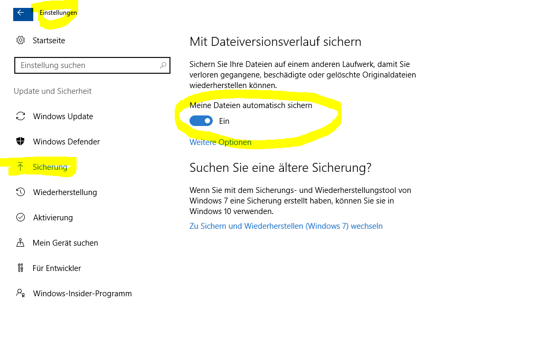Click heading Suchen Sie eine ältere Sicherung?

280,168
